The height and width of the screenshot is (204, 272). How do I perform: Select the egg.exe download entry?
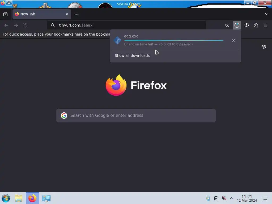175,40
